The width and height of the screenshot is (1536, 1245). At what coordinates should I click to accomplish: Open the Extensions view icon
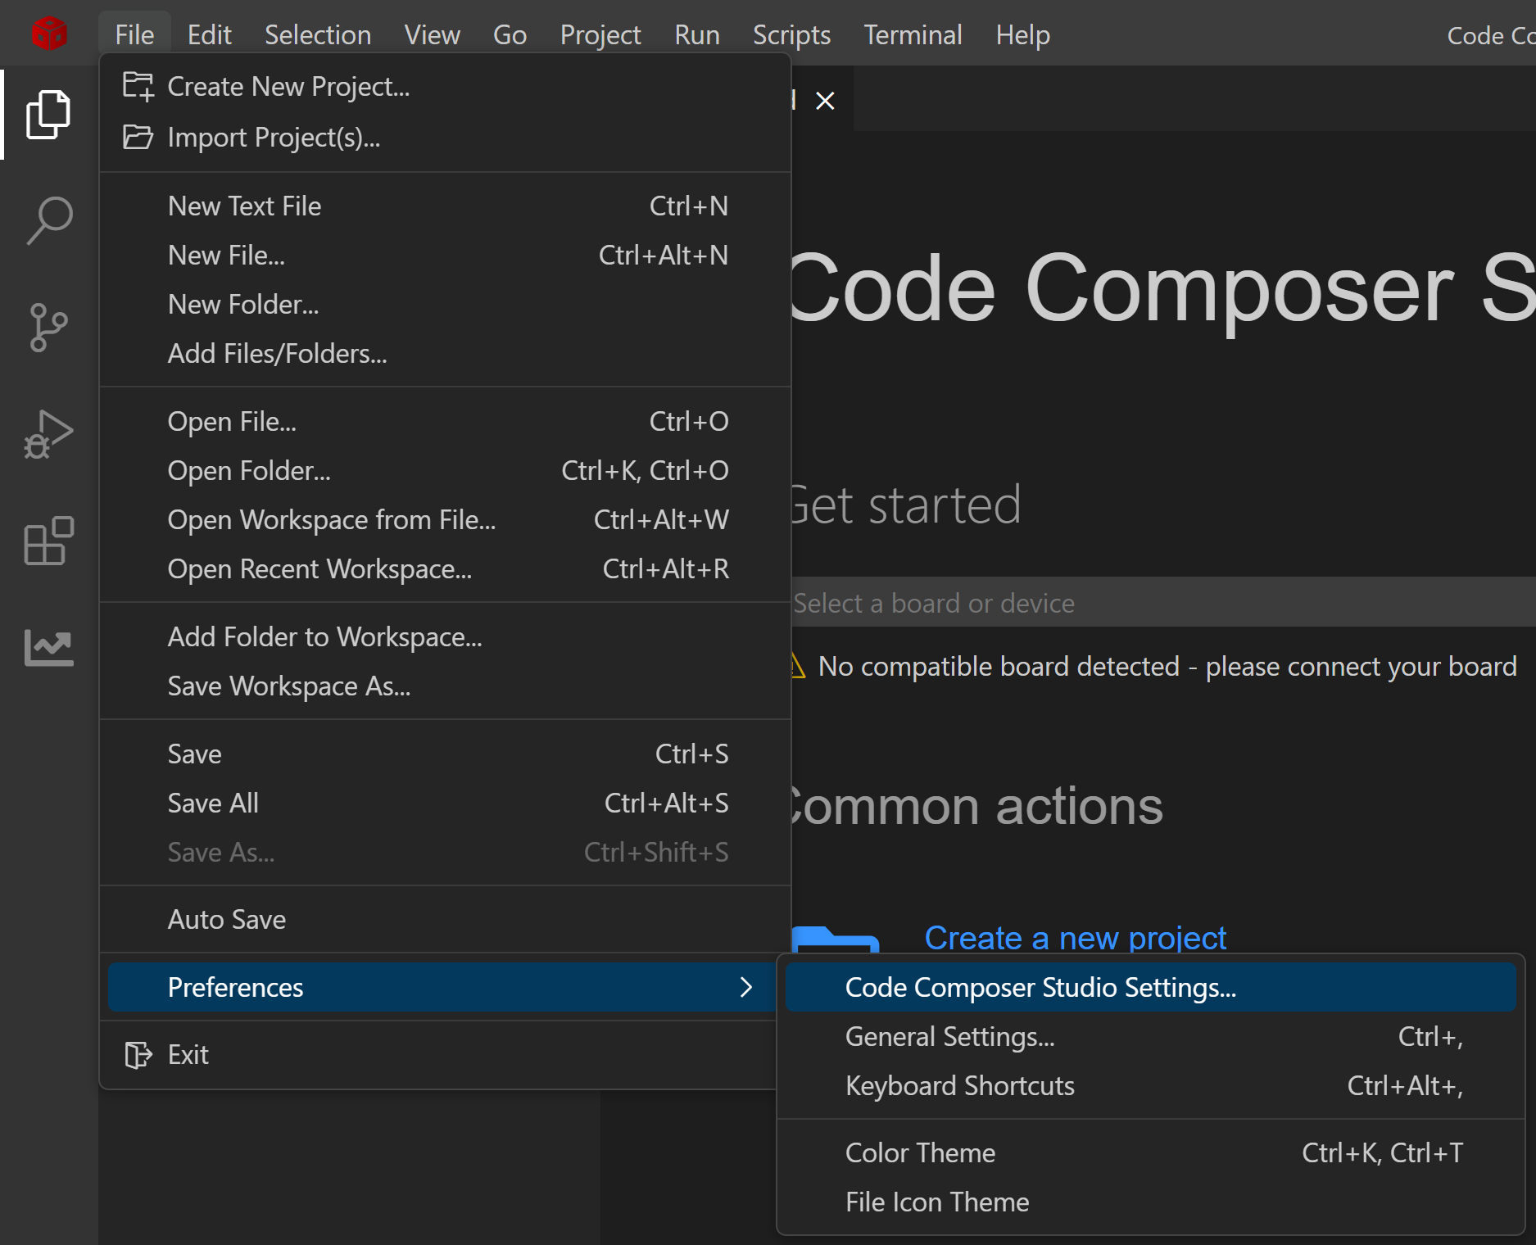coord(48,541)
